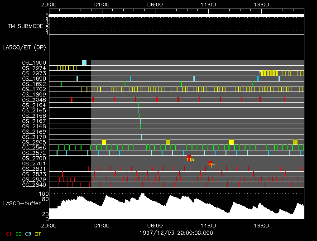317x241 pixels.
Task: Click the ftp marker in OS_2700 row
Action: coord(190,159)
